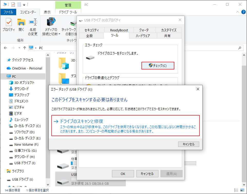Image resolution: width=247 pixels, height=194 pixels.
Task: Open the ReadyBoost tab in properties
Action: pos(119,30)
